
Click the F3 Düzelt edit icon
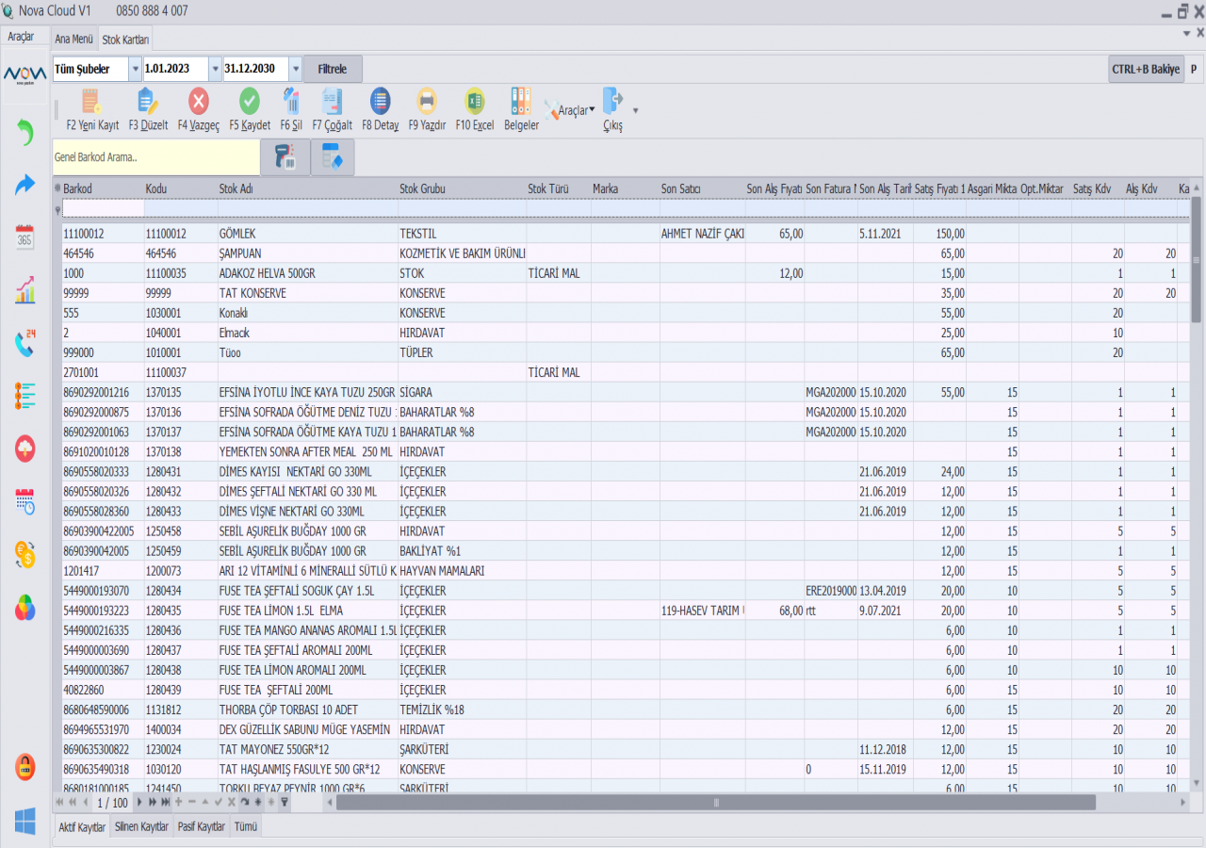[148, 101]
